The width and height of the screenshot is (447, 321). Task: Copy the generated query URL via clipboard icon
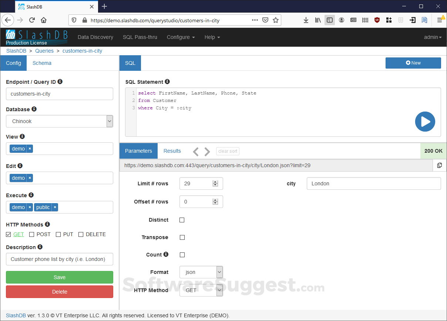440,165
